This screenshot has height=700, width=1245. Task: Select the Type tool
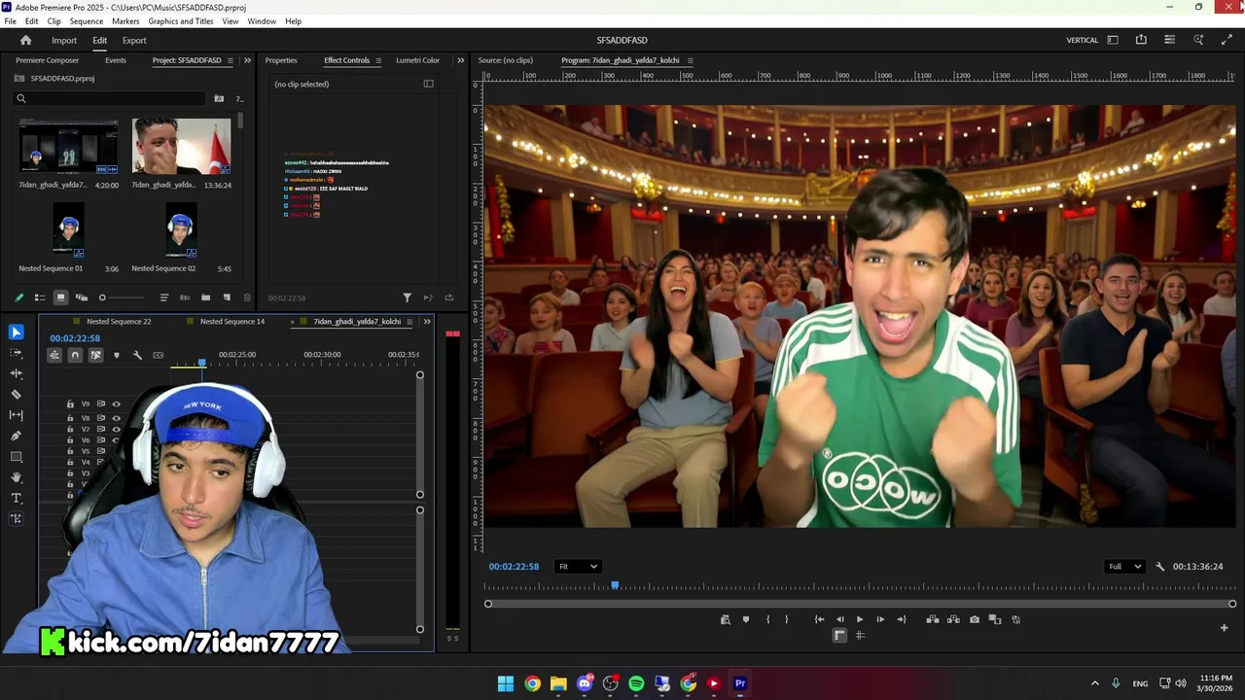(16, 498)
